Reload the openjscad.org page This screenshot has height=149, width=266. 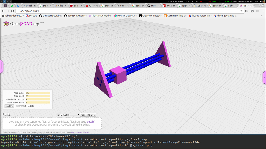point(12,11)
